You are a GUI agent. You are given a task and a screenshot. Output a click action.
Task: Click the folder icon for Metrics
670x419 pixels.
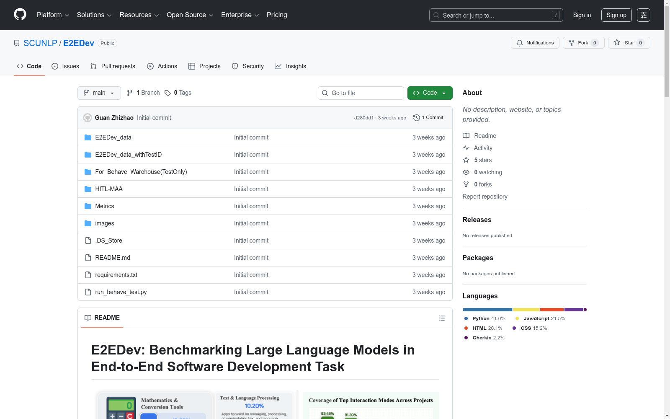click(x=88, y=206)
